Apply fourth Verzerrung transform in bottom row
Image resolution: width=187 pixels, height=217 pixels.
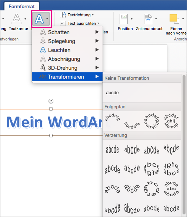(171, 208)
